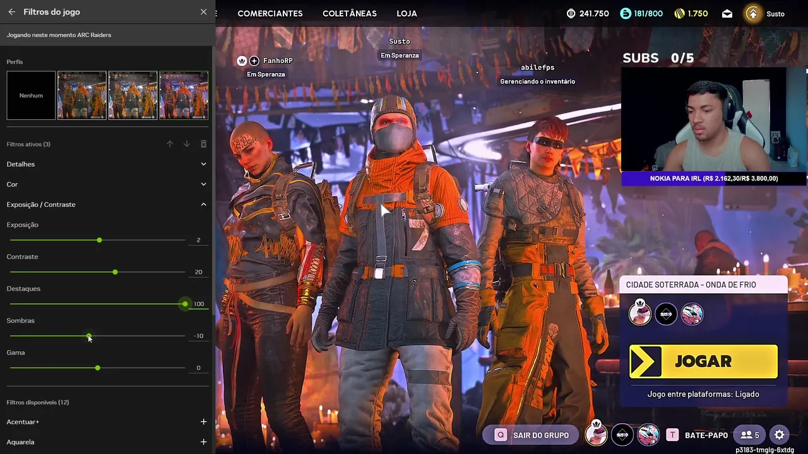The width and height of the screenshot is (808, 454).
Task: Click the crown leader icon near FanhoRP
Action: 242,61
